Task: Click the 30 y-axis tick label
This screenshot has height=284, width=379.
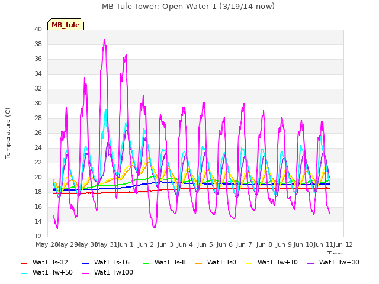Action: tap(38, 104)
